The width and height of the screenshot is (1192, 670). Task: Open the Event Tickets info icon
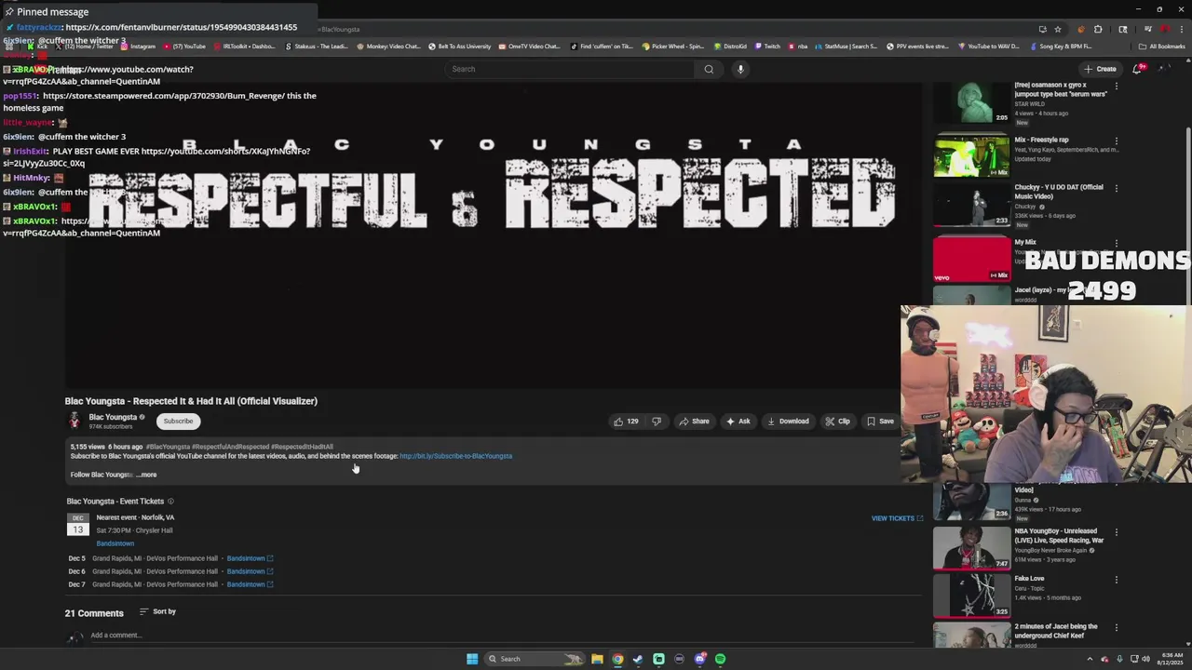click(x=170, y=502)
